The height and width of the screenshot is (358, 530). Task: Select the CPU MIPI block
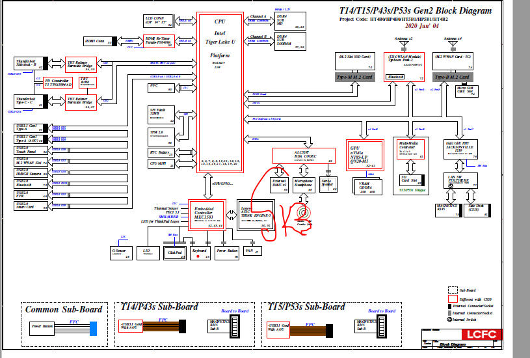coord(161,164)
